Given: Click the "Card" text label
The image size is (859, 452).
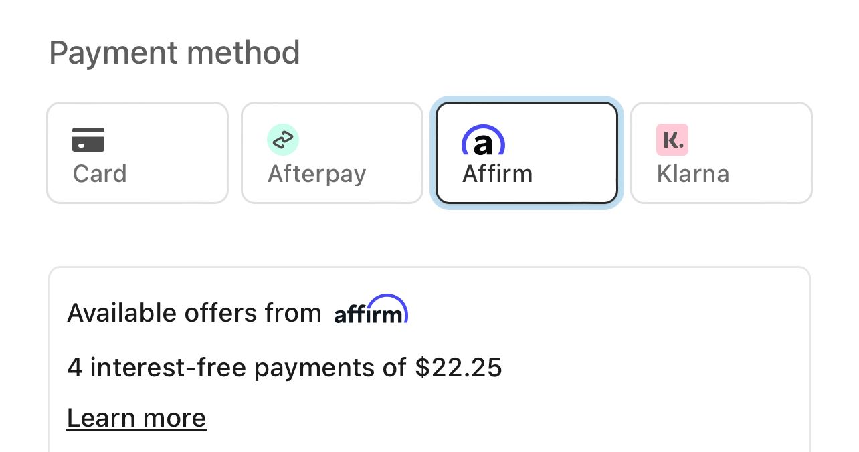Looking at the screenshot, I should pos(100,174).
